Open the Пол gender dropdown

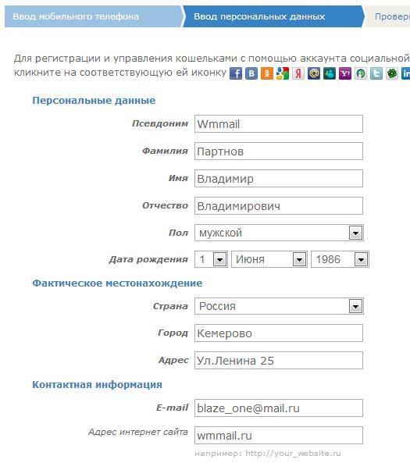[279, 233]
